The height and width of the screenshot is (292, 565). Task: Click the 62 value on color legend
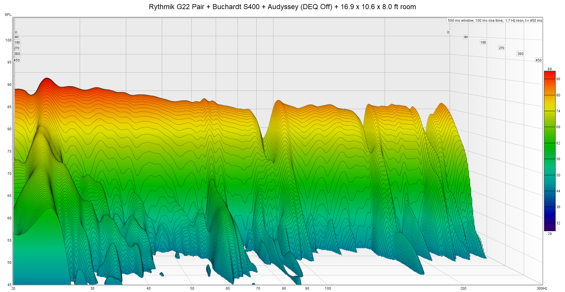tap(558, 143)
